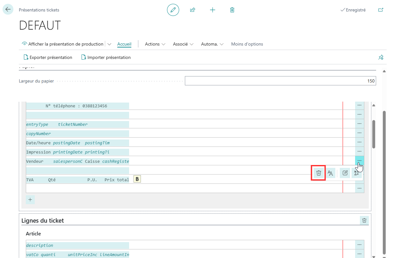Image resolution: width=408 pixels, height=258 pixels.
Task: Click the back arrow button
Action: pos(8,10)
